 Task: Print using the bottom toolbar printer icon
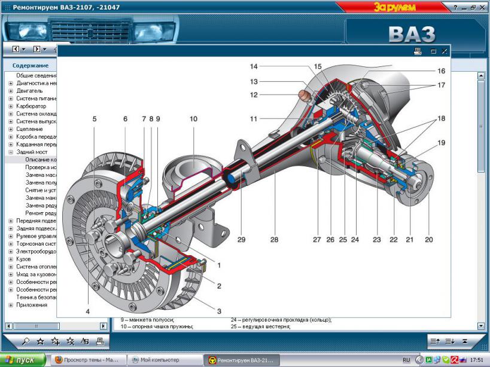[100, 341]
